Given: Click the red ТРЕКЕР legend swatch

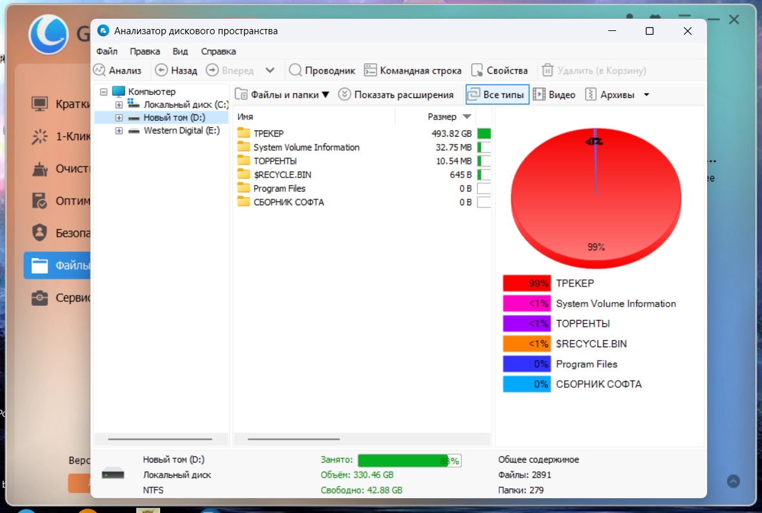Looking at the screenshot, I should point(527,283).
